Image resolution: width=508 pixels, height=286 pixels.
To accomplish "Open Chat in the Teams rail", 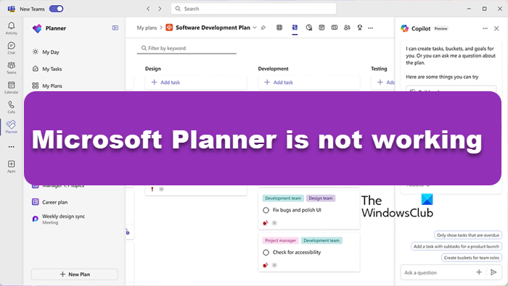I will (x=12, y=49).
